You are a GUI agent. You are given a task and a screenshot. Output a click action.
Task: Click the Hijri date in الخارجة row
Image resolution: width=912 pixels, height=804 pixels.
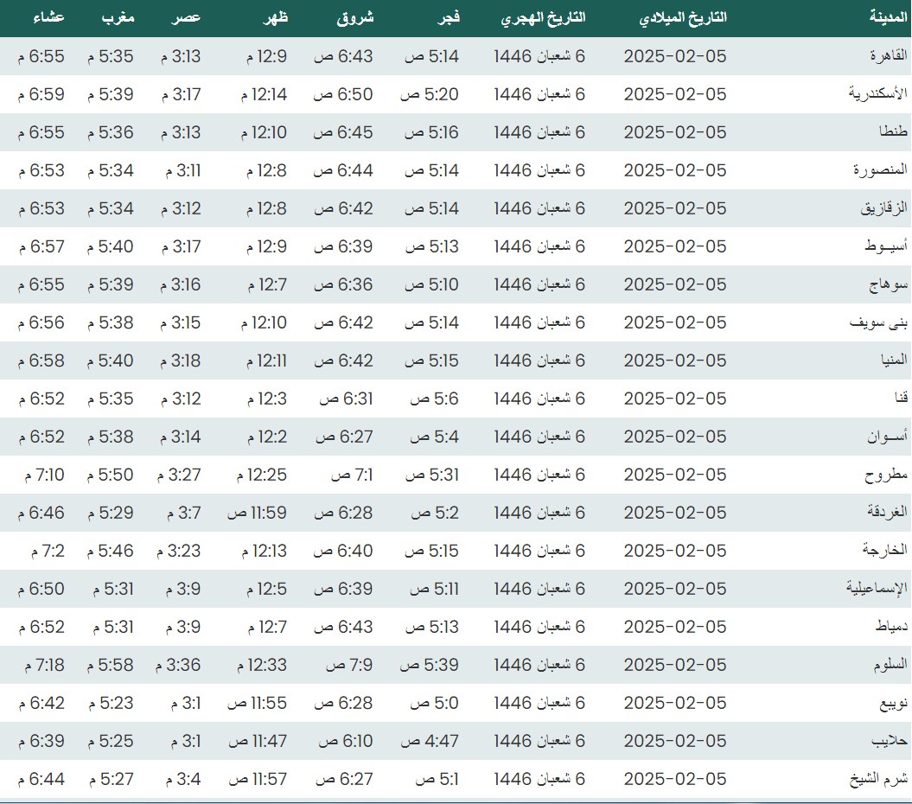point(539,551)
